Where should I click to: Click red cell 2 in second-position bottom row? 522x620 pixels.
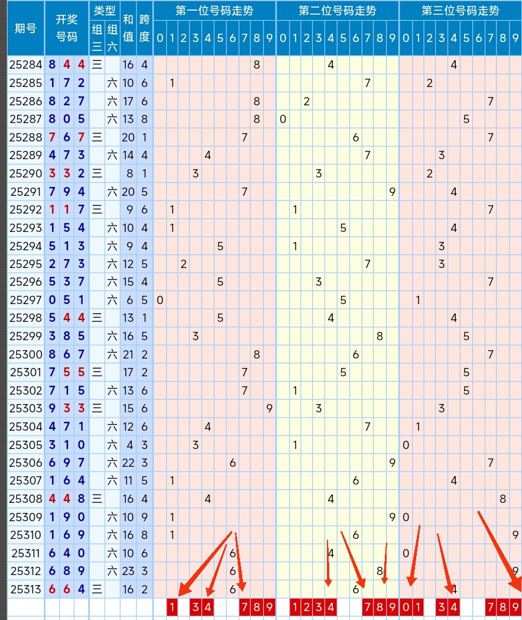(x=307, y=607)
